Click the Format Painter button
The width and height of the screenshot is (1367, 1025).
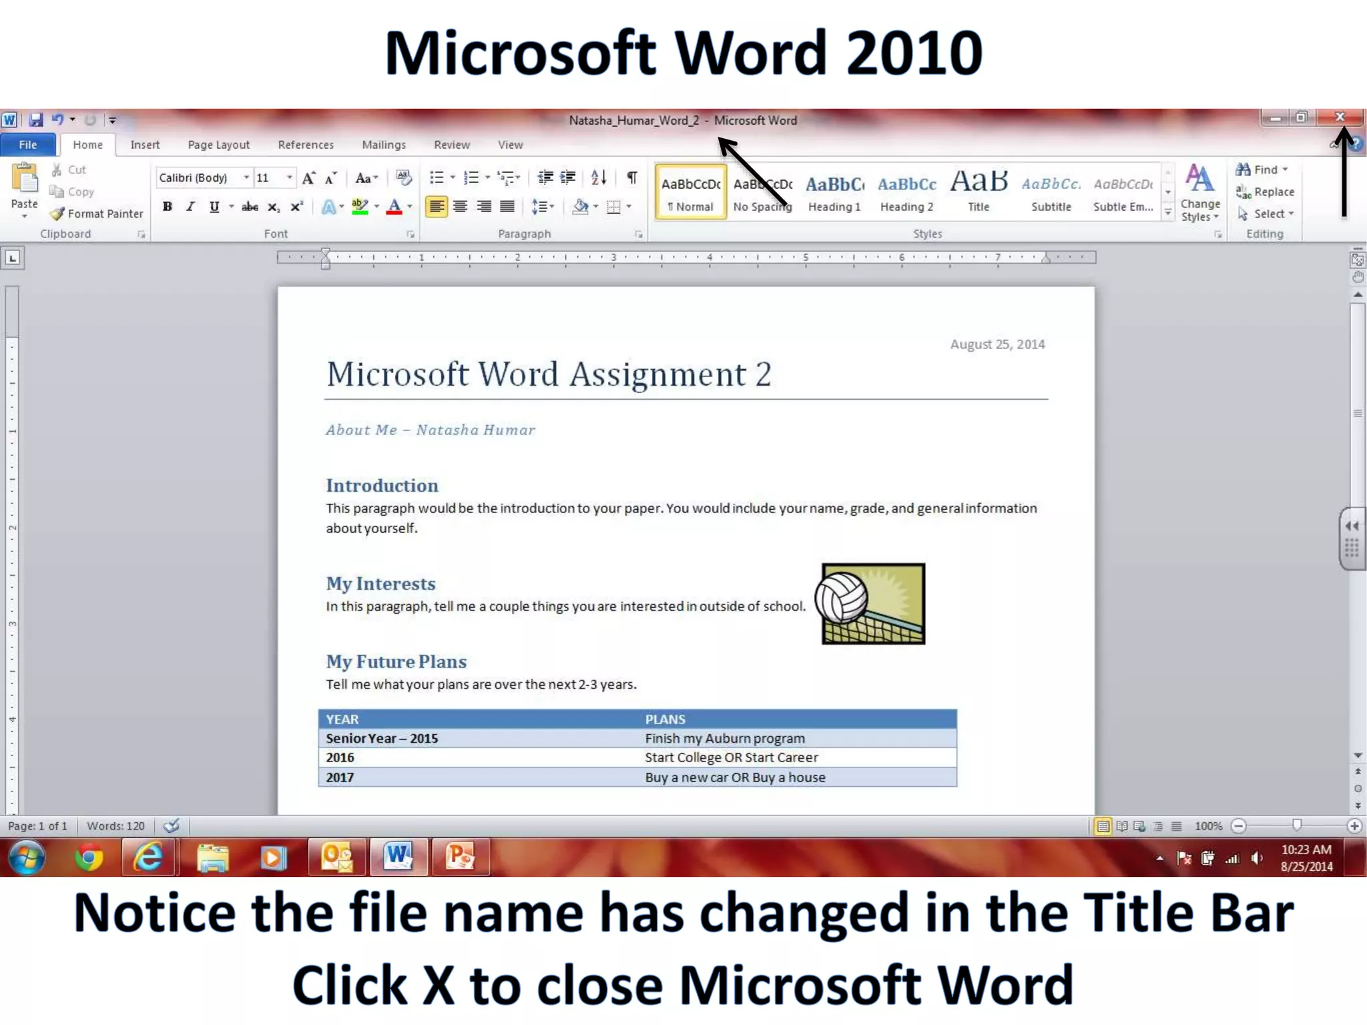coord(97,214)
